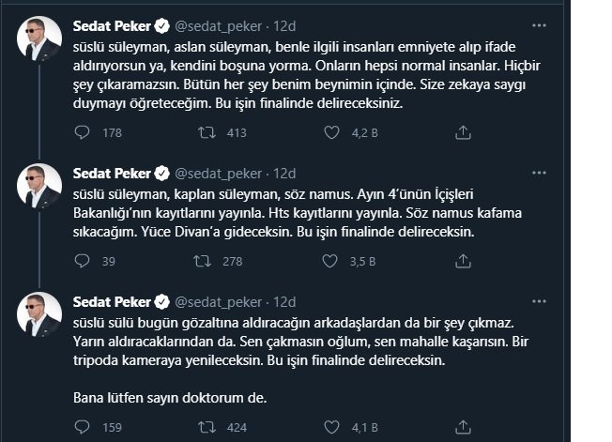Image resolution: width=612 pixels, height=442 pixels.
Task: Open the 12d timestamp of third tweet
Action: (x=284, y=302)
